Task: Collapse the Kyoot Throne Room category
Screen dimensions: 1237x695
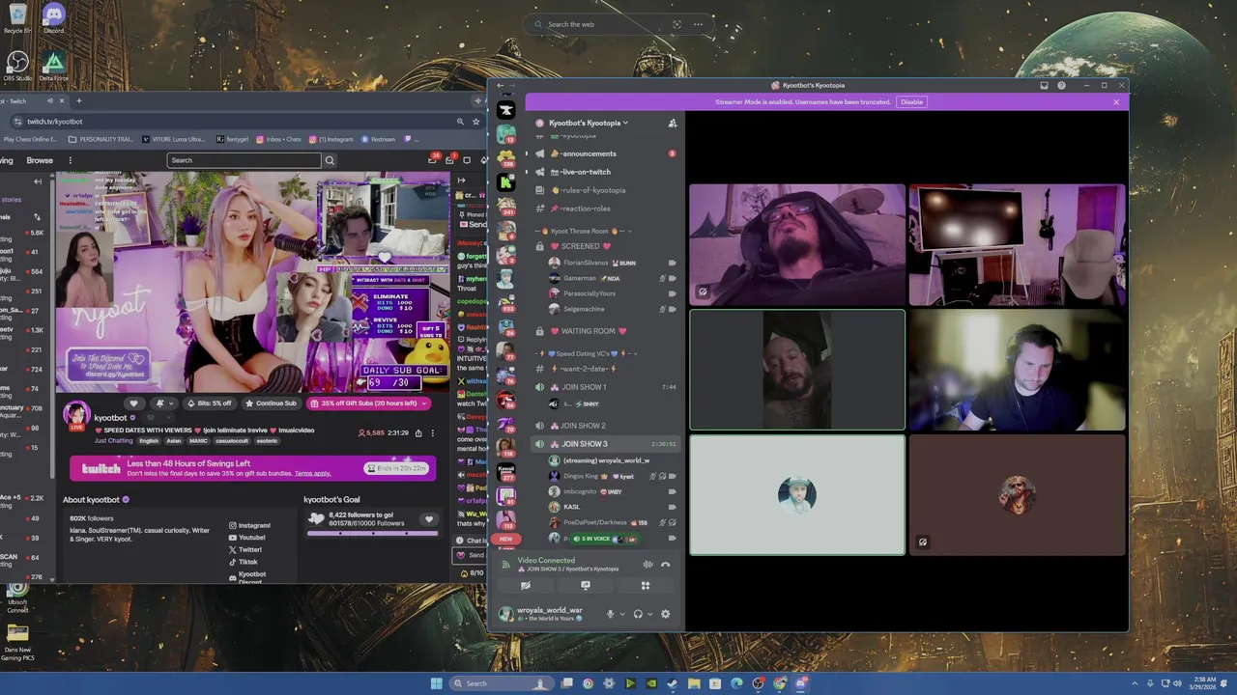Action: (x=586, y=232)
